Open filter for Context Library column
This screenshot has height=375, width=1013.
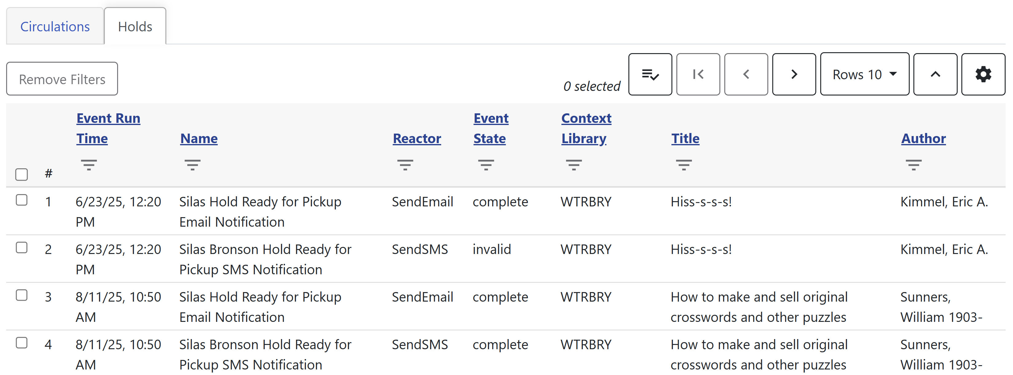tap(574, 165)
